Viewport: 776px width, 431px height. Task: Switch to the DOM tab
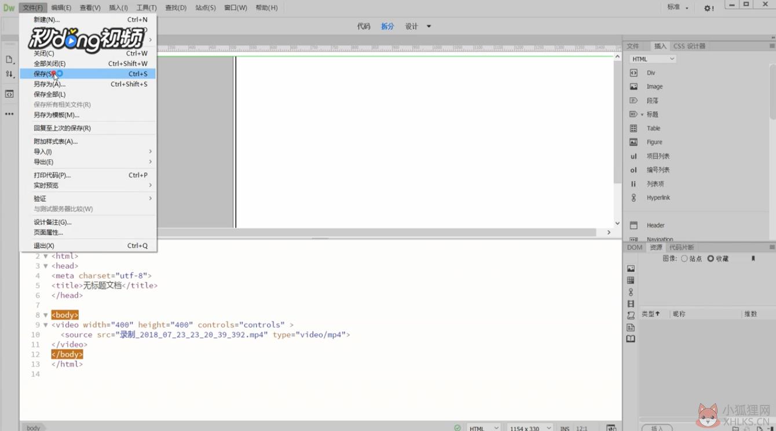(x=635, y=247)
